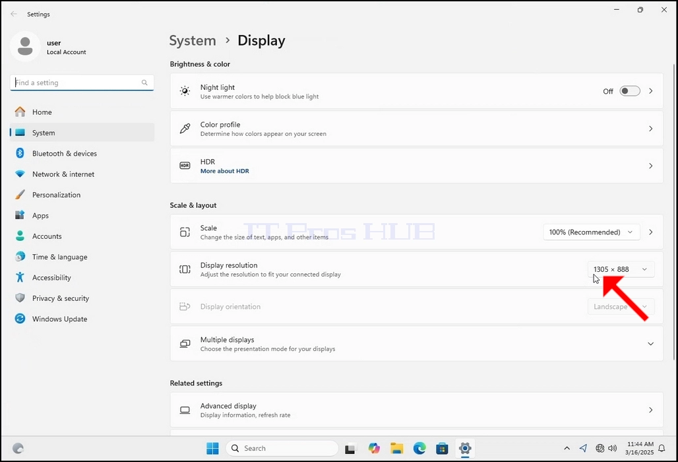Image resolution: width=678 pixels, height=462 pixels.
Task: Click the volume icon in system tray
Action: [612, 448]
